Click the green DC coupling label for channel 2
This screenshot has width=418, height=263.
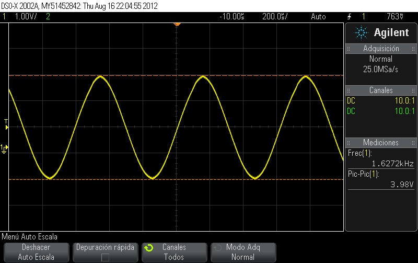(351, 111)
